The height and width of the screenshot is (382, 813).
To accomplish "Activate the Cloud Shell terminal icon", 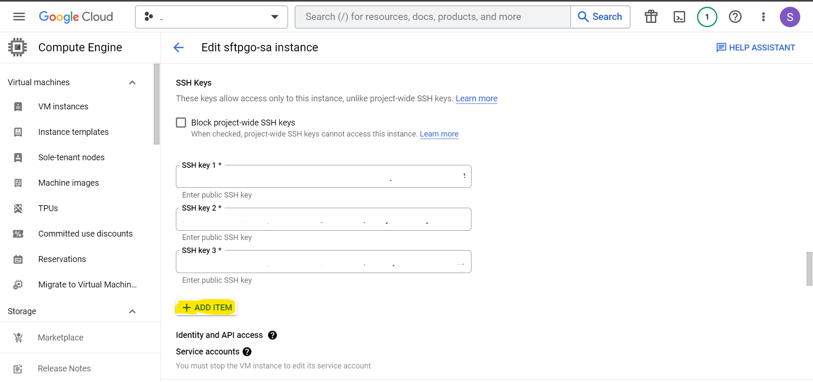I will tap(679, 17).
